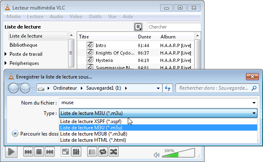The image size is (263, 162).
Task: Go forward in save dialog navigation
Action: pyautogui.click(x=25, y=88)
